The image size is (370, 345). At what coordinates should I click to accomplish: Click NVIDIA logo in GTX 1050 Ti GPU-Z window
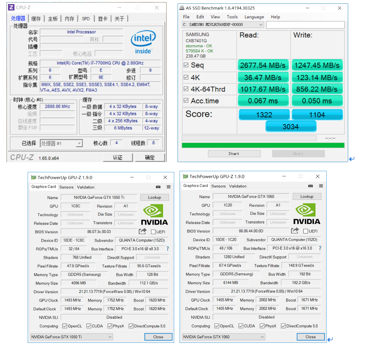click(154, 215)
